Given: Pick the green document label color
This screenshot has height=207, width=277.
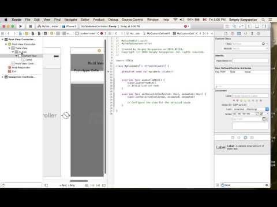Looking at the screenshot, I should pos(249,101).
